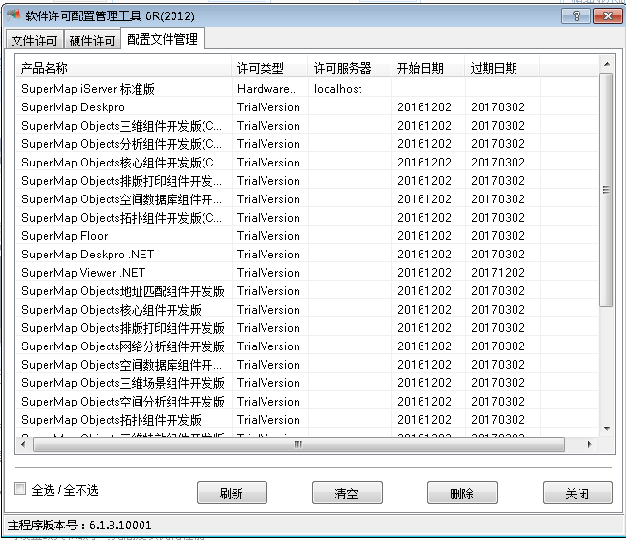Select SuperMap Objects网络分析组件开发版 row
This screenshot has height=542, width=626.
pos(306,346)
